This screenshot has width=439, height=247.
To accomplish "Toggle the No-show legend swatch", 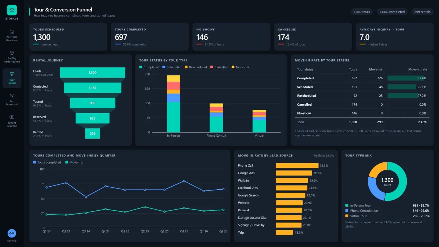I will pos(233,67).
